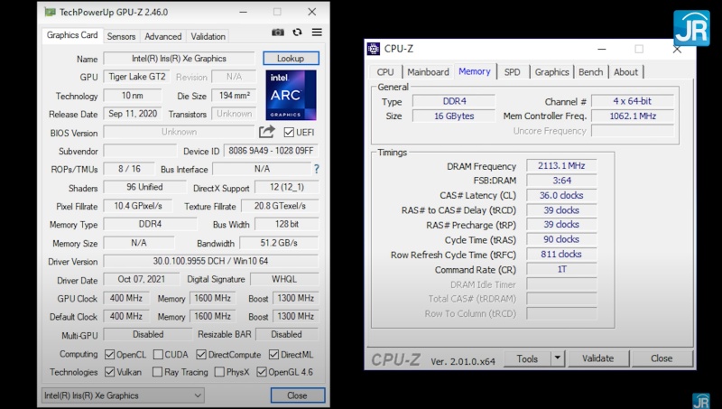Click the Tiger Lake GT2 GPU field
This screenshot has height=409, width=722.
[137, 77]
